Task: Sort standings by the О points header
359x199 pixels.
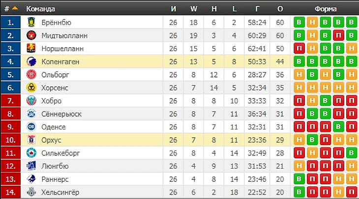Action: tap(280, 9)
